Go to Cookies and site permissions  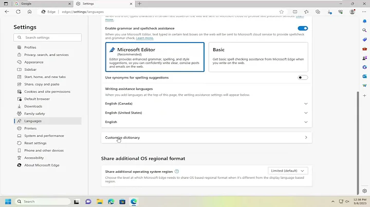tap(48, 92)
